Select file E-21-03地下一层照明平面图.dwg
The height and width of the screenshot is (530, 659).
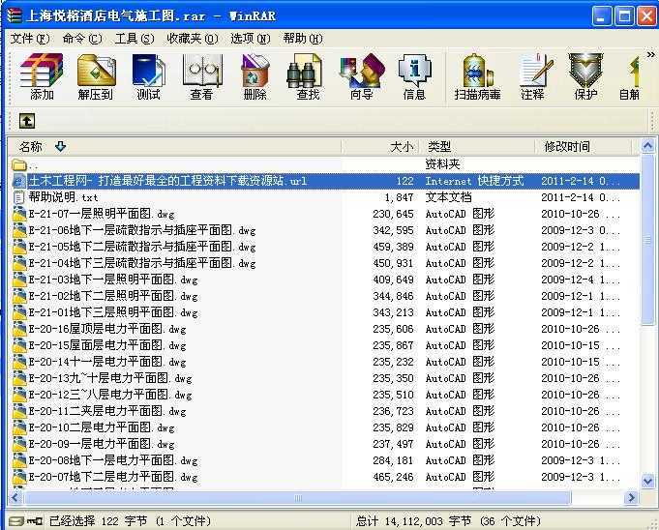pyautogui.click(x=113, y=280)
